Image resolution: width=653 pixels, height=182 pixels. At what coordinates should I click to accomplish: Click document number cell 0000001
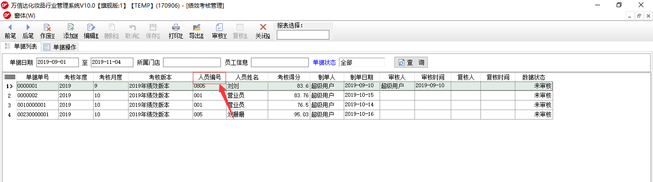[38, 86]
